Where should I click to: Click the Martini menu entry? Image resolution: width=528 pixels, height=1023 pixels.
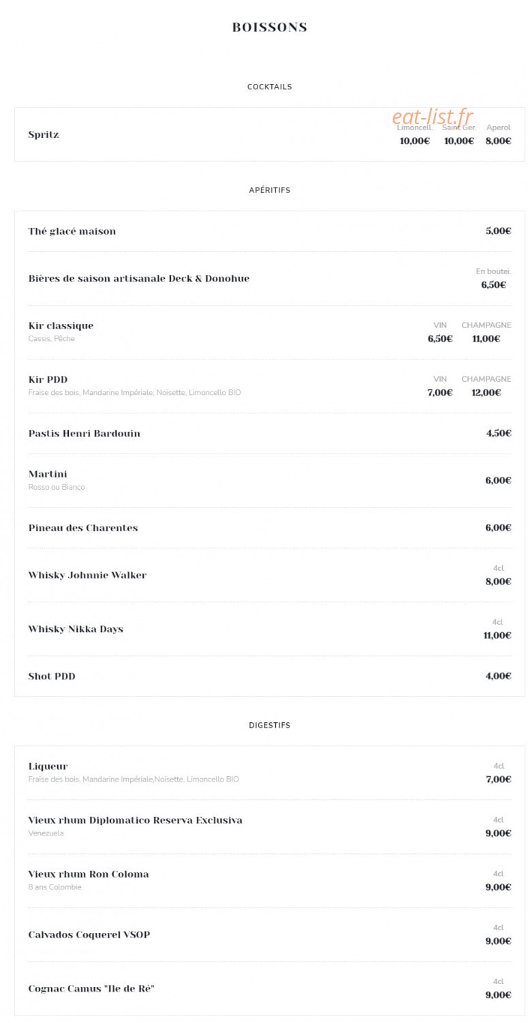[x=48, y=474]
